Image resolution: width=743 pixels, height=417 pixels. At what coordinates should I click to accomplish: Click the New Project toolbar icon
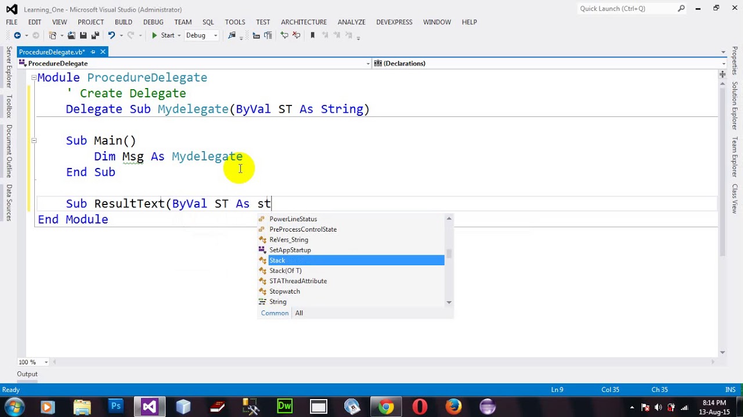pyautogui.click(x=53, y=35)
